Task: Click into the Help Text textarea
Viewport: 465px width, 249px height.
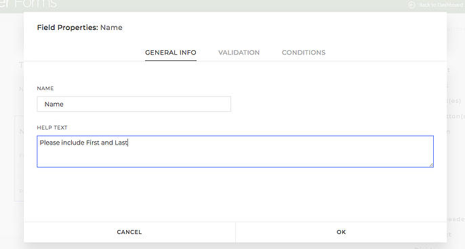Action: [x=235, y=151]
